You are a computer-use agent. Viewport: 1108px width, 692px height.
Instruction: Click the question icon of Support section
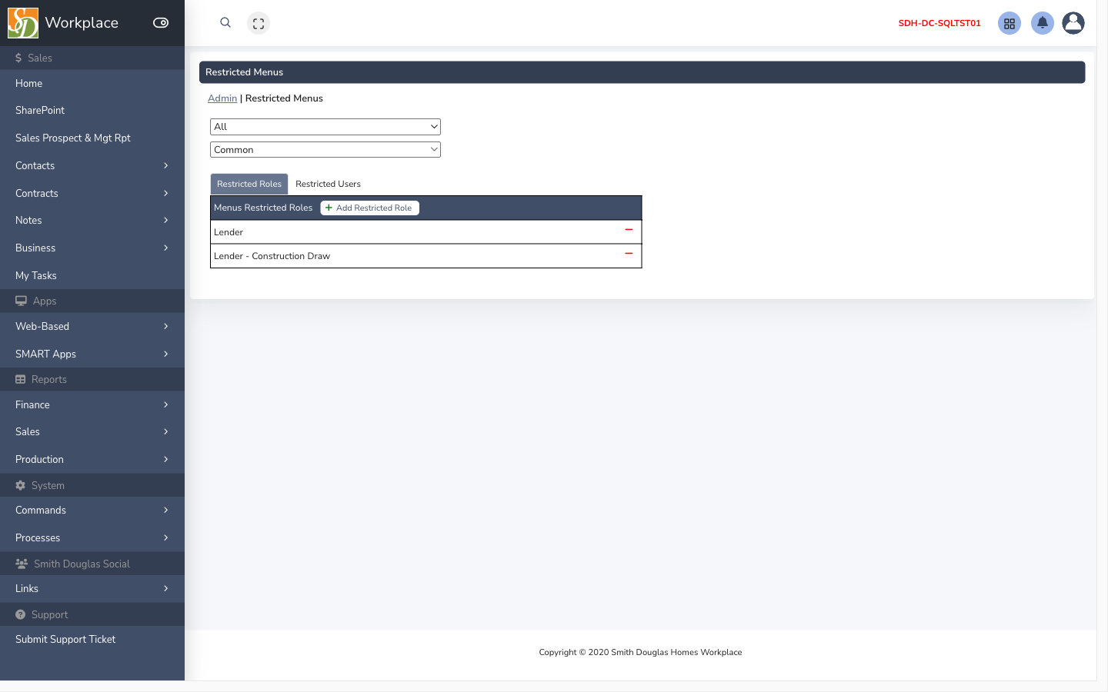pos(21,614)
